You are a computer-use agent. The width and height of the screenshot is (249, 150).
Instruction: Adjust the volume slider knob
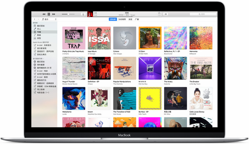pyautogui.click(x=68, y=14)
